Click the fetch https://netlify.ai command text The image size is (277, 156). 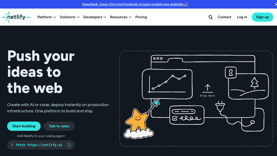[x=39, y=145]
